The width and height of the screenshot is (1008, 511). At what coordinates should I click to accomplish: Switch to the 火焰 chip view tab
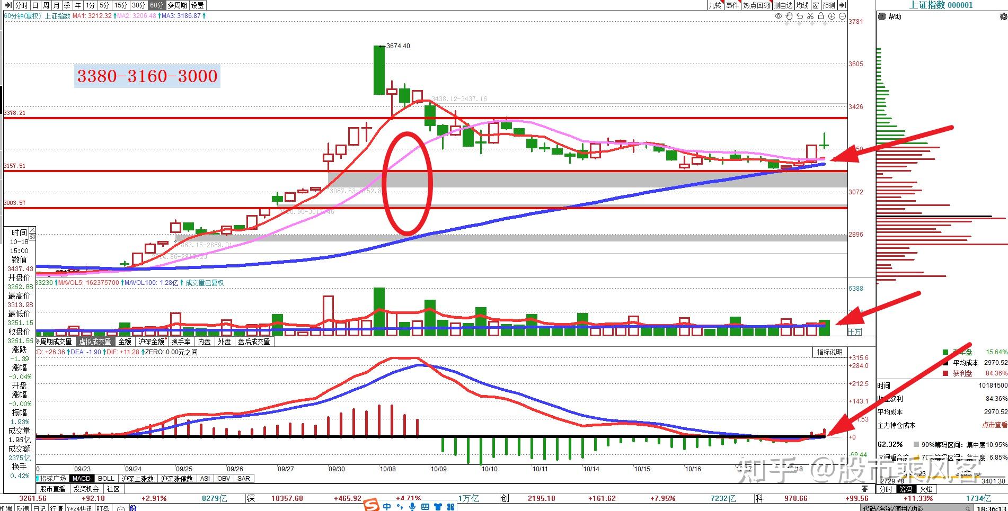926,489
